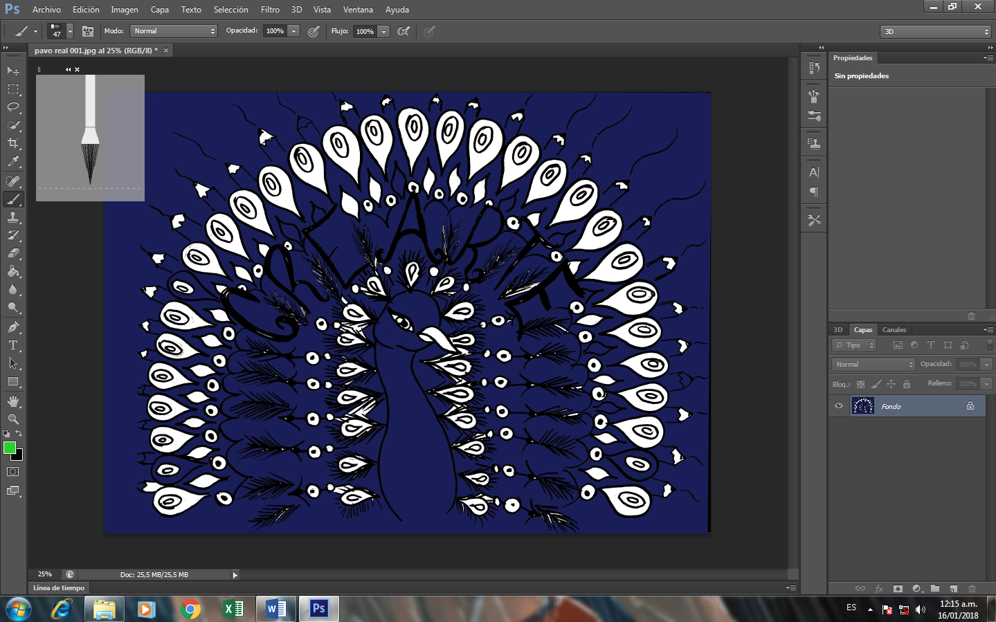Select the Horizontal Type tool

[x=13, y=345]
